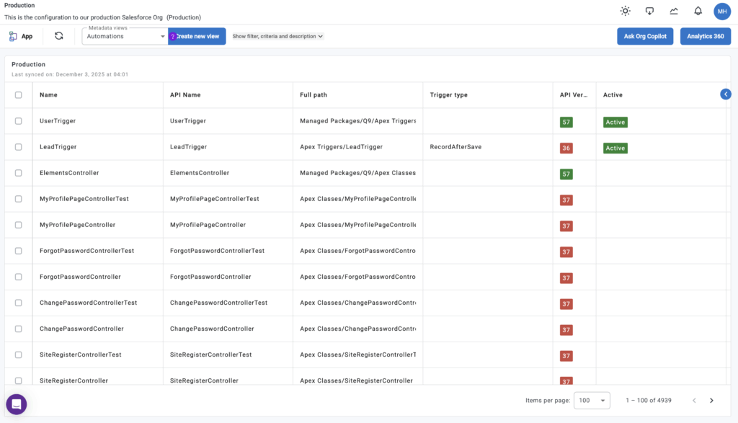This screenshot has width=738, height=423.
Task: Sort the table by the Name column header
Action: (48, 95)
